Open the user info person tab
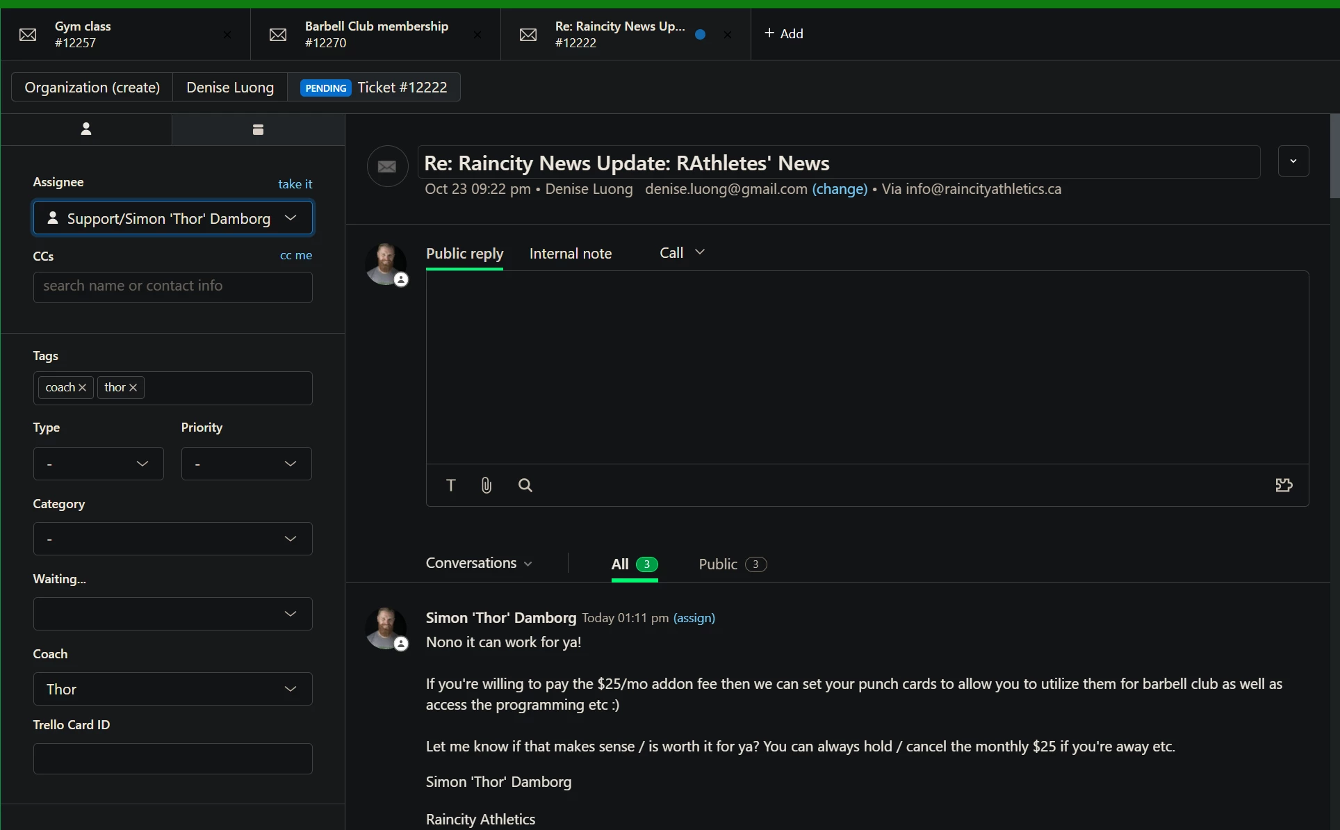 tap(86, 129)
